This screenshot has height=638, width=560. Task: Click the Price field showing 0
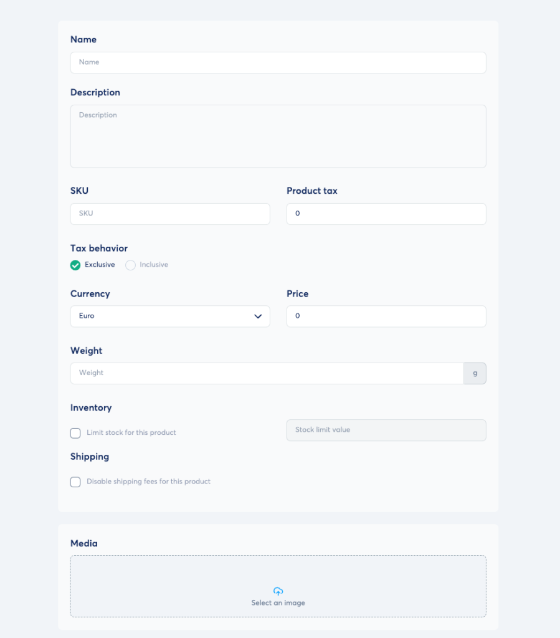tap(386, 317)
